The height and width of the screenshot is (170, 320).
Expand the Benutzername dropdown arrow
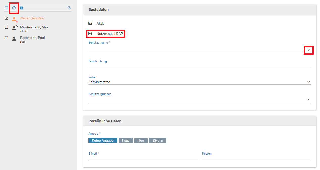308,50
